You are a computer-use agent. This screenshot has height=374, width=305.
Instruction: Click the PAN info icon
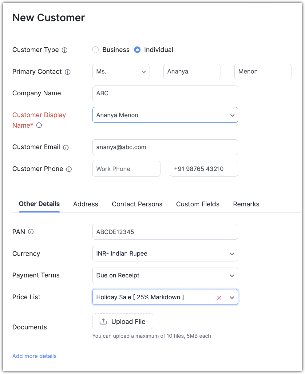[x=31, y=232]
